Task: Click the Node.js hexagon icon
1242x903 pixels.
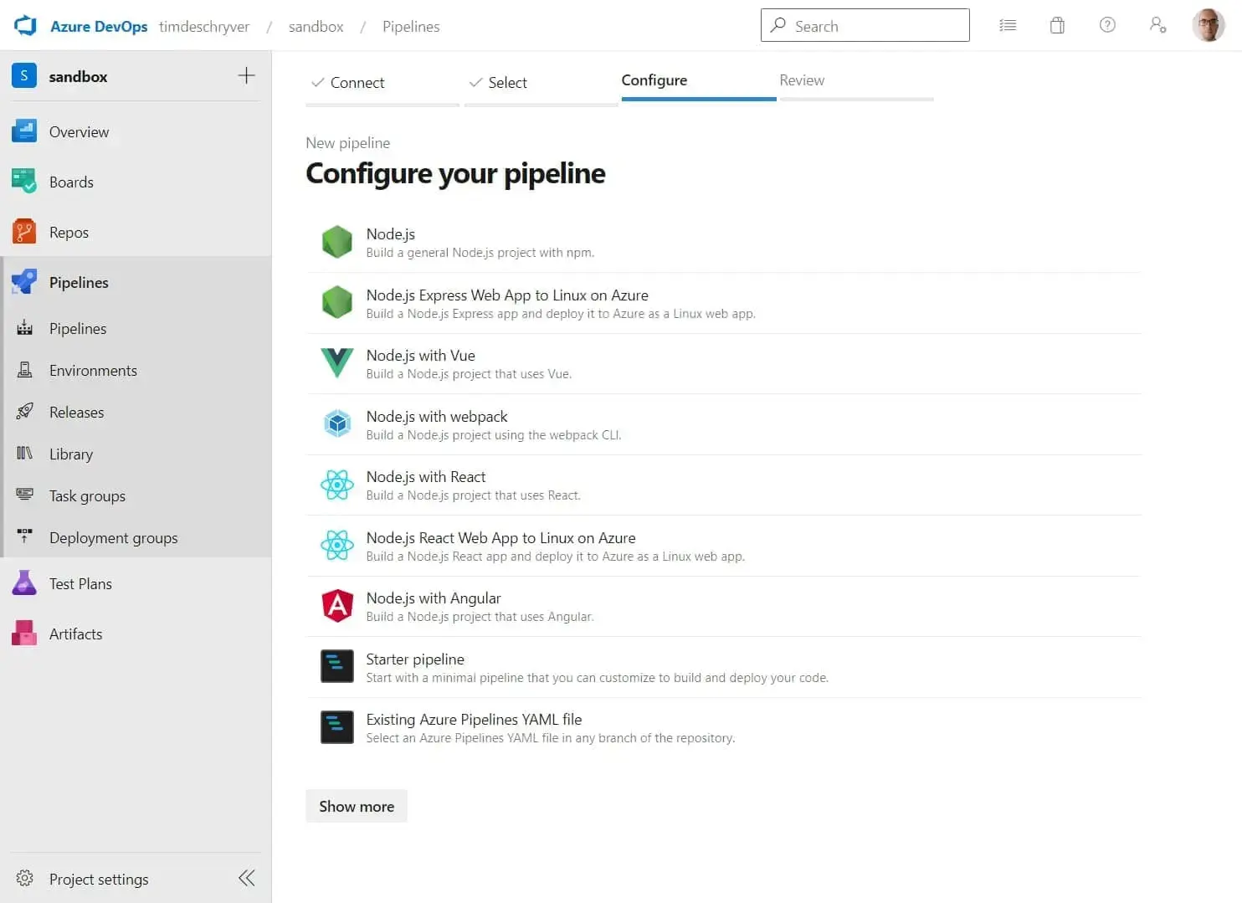Action: coord(337,242)
